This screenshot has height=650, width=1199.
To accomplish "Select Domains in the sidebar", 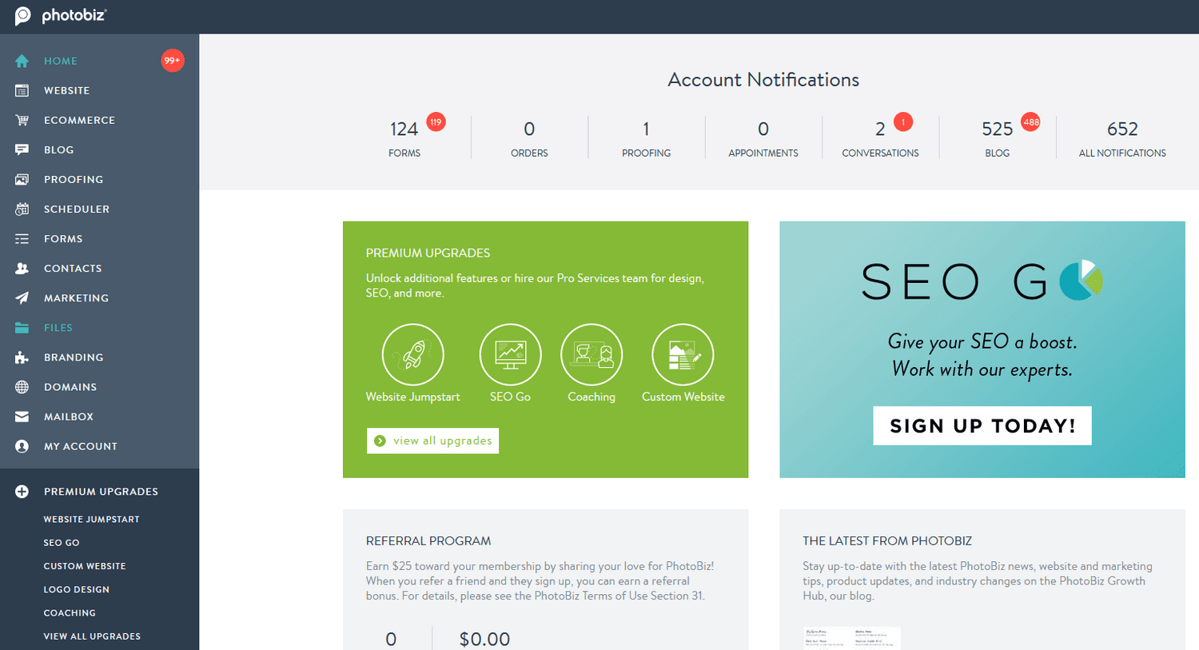I will coord(70,387).
